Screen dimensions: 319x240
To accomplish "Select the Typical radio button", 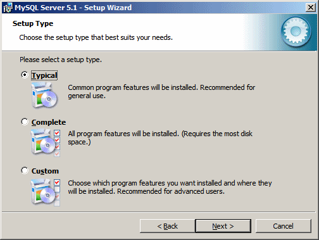I will (x=25, y=75).
